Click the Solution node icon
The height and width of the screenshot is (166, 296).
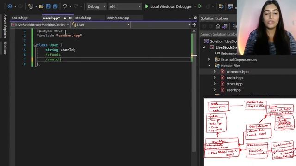click(x=206, y=41)
